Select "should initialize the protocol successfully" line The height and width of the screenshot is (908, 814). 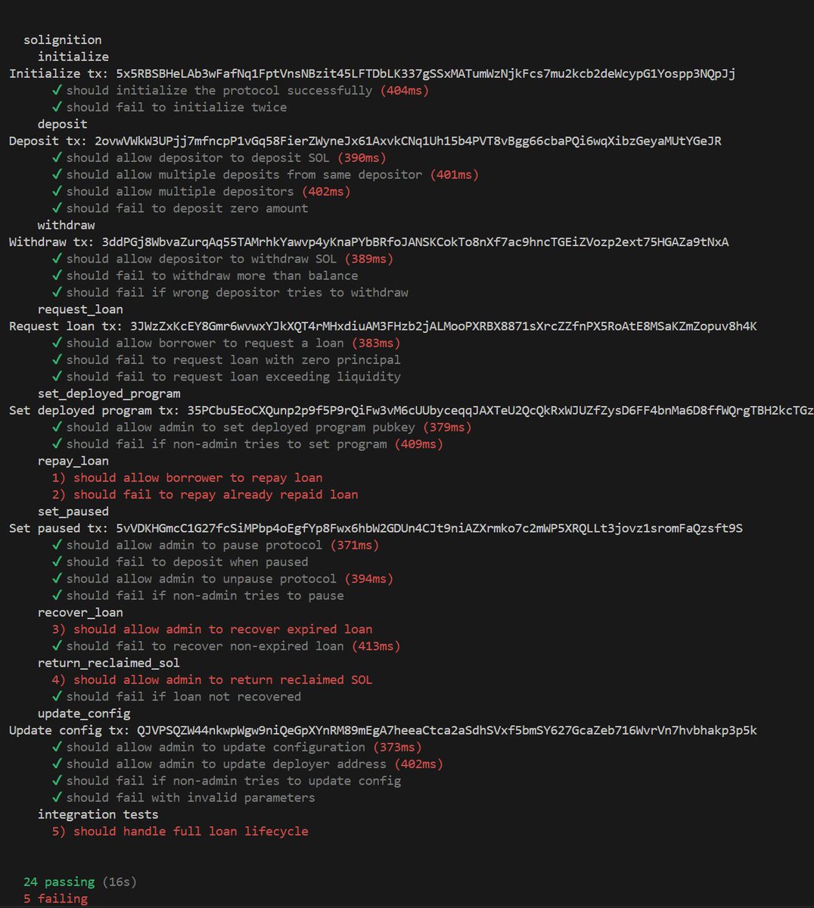click(241, 90)
